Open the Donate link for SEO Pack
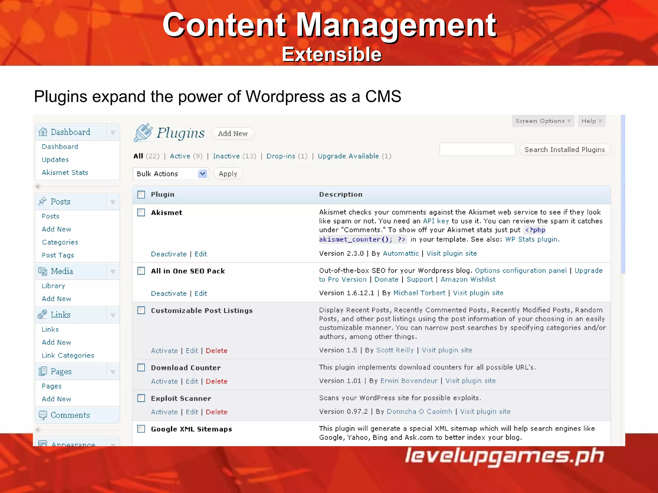658x493 pixels. click(386, 279)
